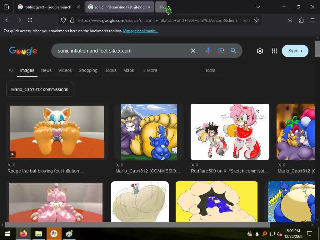Screen dimensions: 320x240
Task: Close the roblox gyatt tab
Action: coord(78,7)
